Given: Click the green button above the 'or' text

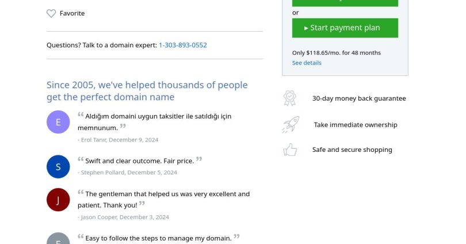Looking at the screenshot, I should [345, 3].
